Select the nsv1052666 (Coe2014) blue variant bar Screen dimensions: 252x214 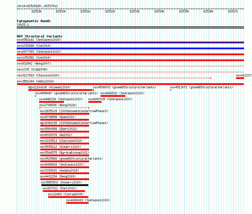click(130, 48)
